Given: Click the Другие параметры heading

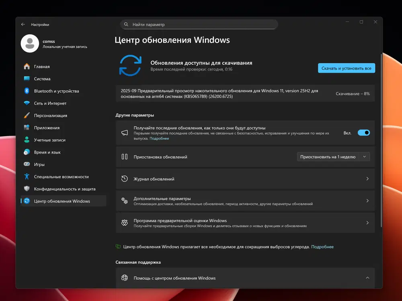Looking at the screenshot, I should point(135,115).
